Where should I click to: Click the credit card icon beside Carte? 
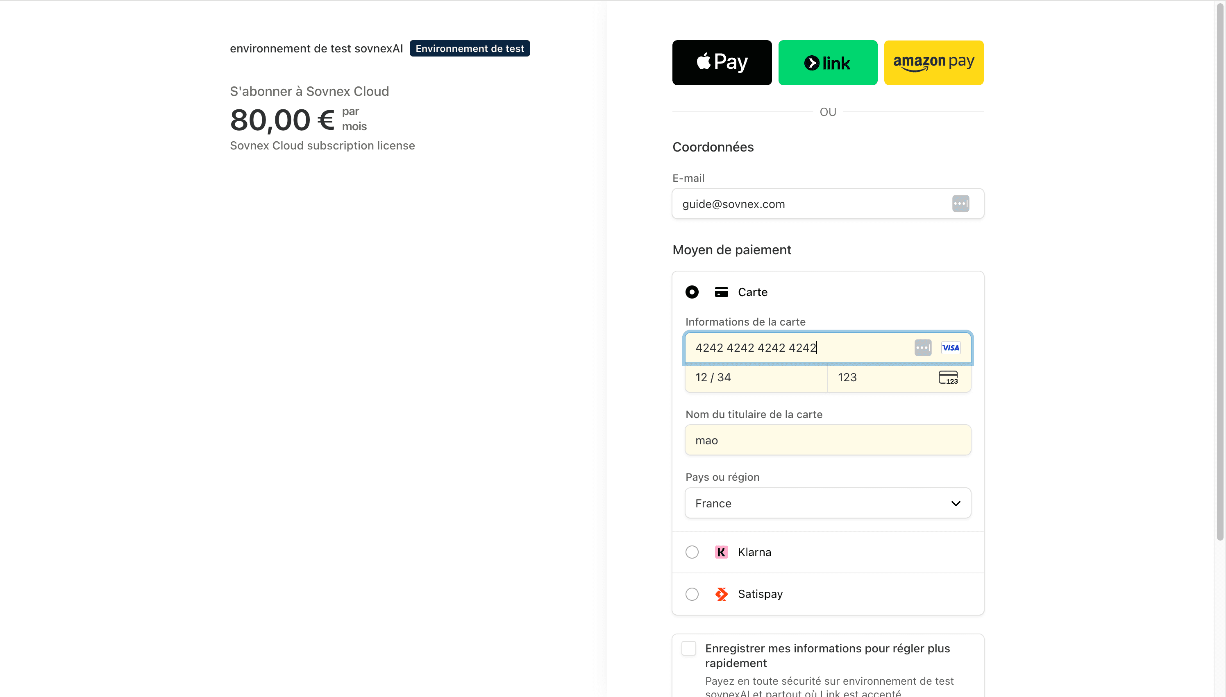[x=721, y=292]
